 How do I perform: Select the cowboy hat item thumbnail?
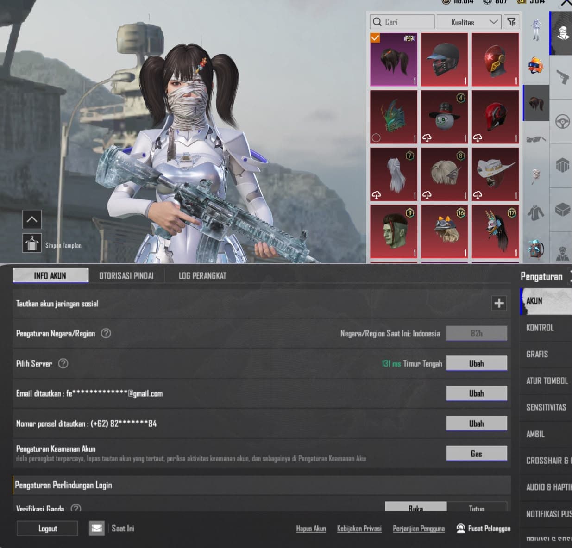[x=495, y=174]
